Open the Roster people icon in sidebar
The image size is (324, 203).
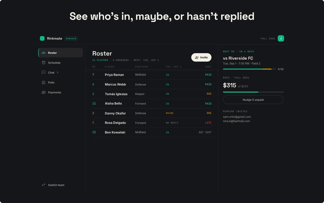pos(44,53)
